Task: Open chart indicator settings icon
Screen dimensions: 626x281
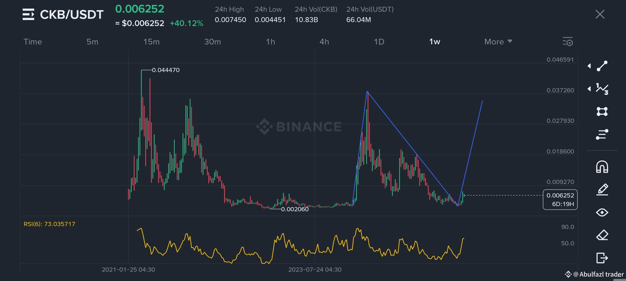Action: click(568, 42)
